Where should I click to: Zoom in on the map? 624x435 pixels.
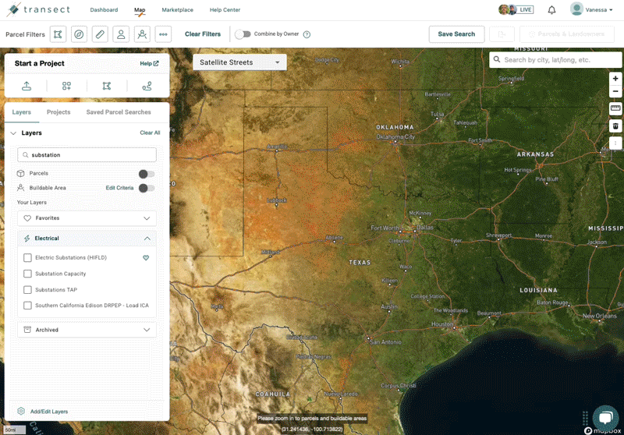coord(615,78)
